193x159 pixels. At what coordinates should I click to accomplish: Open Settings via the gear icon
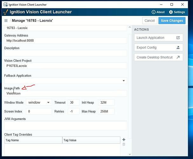click(171, 12)
